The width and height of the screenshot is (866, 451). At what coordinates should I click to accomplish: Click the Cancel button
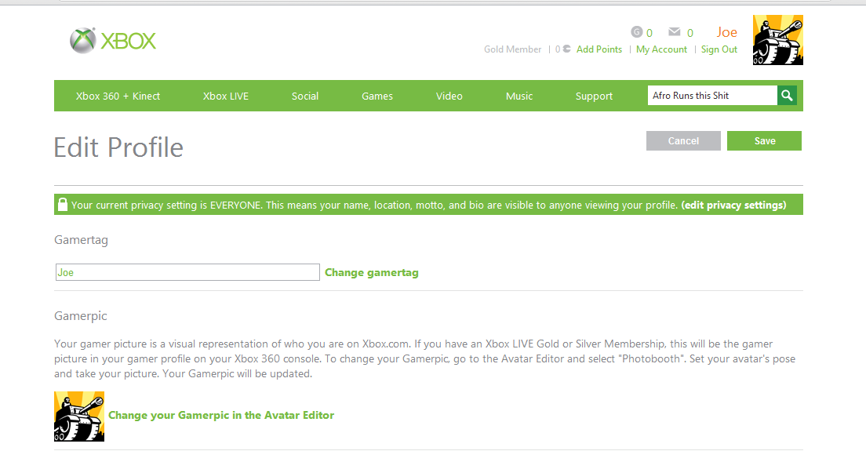pyautogui.click(x=683, y=140)
